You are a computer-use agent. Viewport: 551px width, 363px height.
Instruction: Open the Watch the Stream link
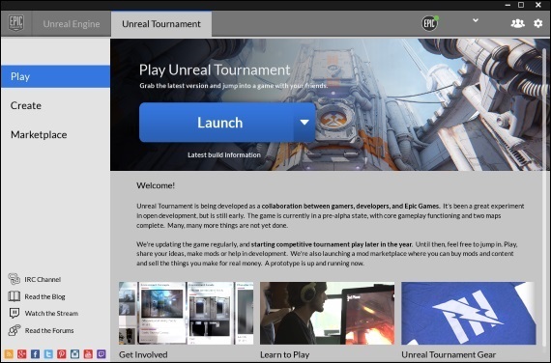pyautogui.click(x=51, y=313)
